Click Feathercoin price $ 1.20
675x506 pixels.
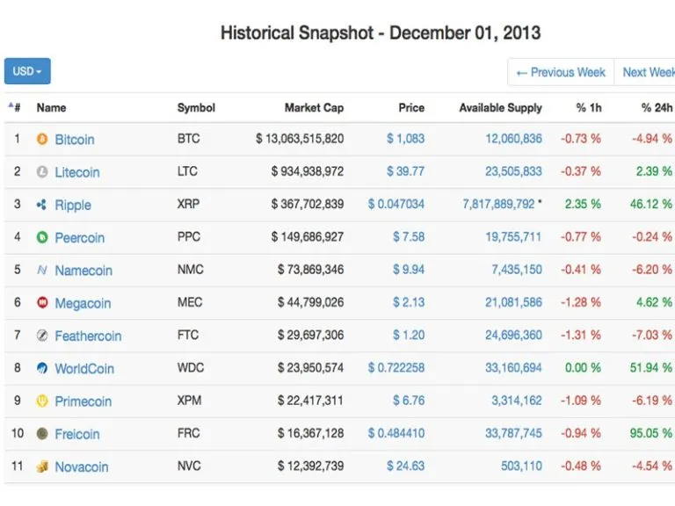[x=409, y=335]
